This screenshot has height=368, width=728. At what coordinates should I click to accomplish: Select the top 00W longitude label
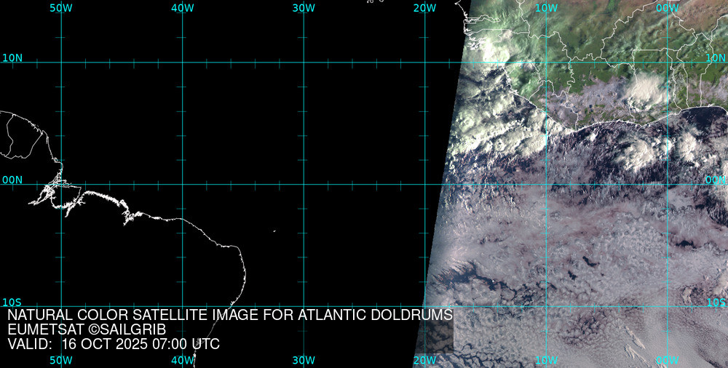[667, 8]
